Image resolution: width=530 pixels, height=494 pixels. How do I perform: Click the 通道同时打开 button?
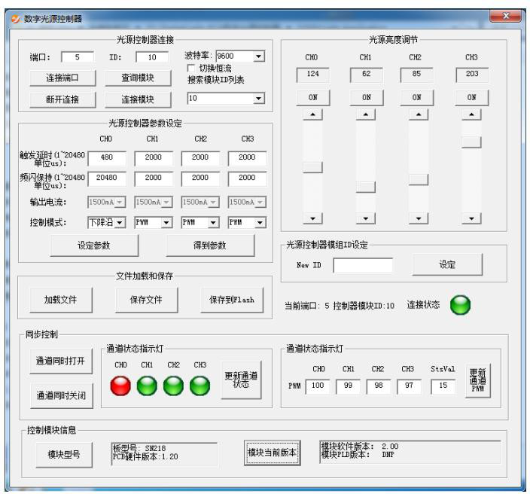[x=61, y=361]
